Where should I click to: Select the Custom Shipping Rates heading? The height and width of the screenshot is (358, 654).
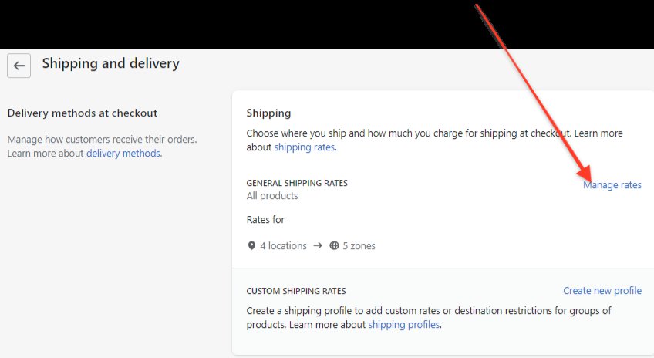tap(296, 292)
